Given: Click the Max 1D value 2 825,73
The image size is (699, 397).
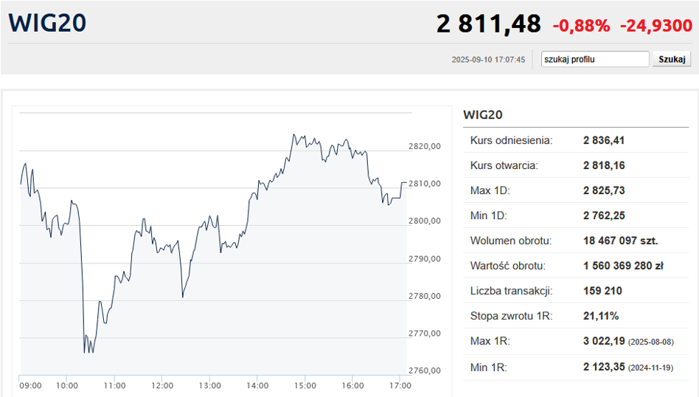Looking at the screenshot, I should 604,190.
